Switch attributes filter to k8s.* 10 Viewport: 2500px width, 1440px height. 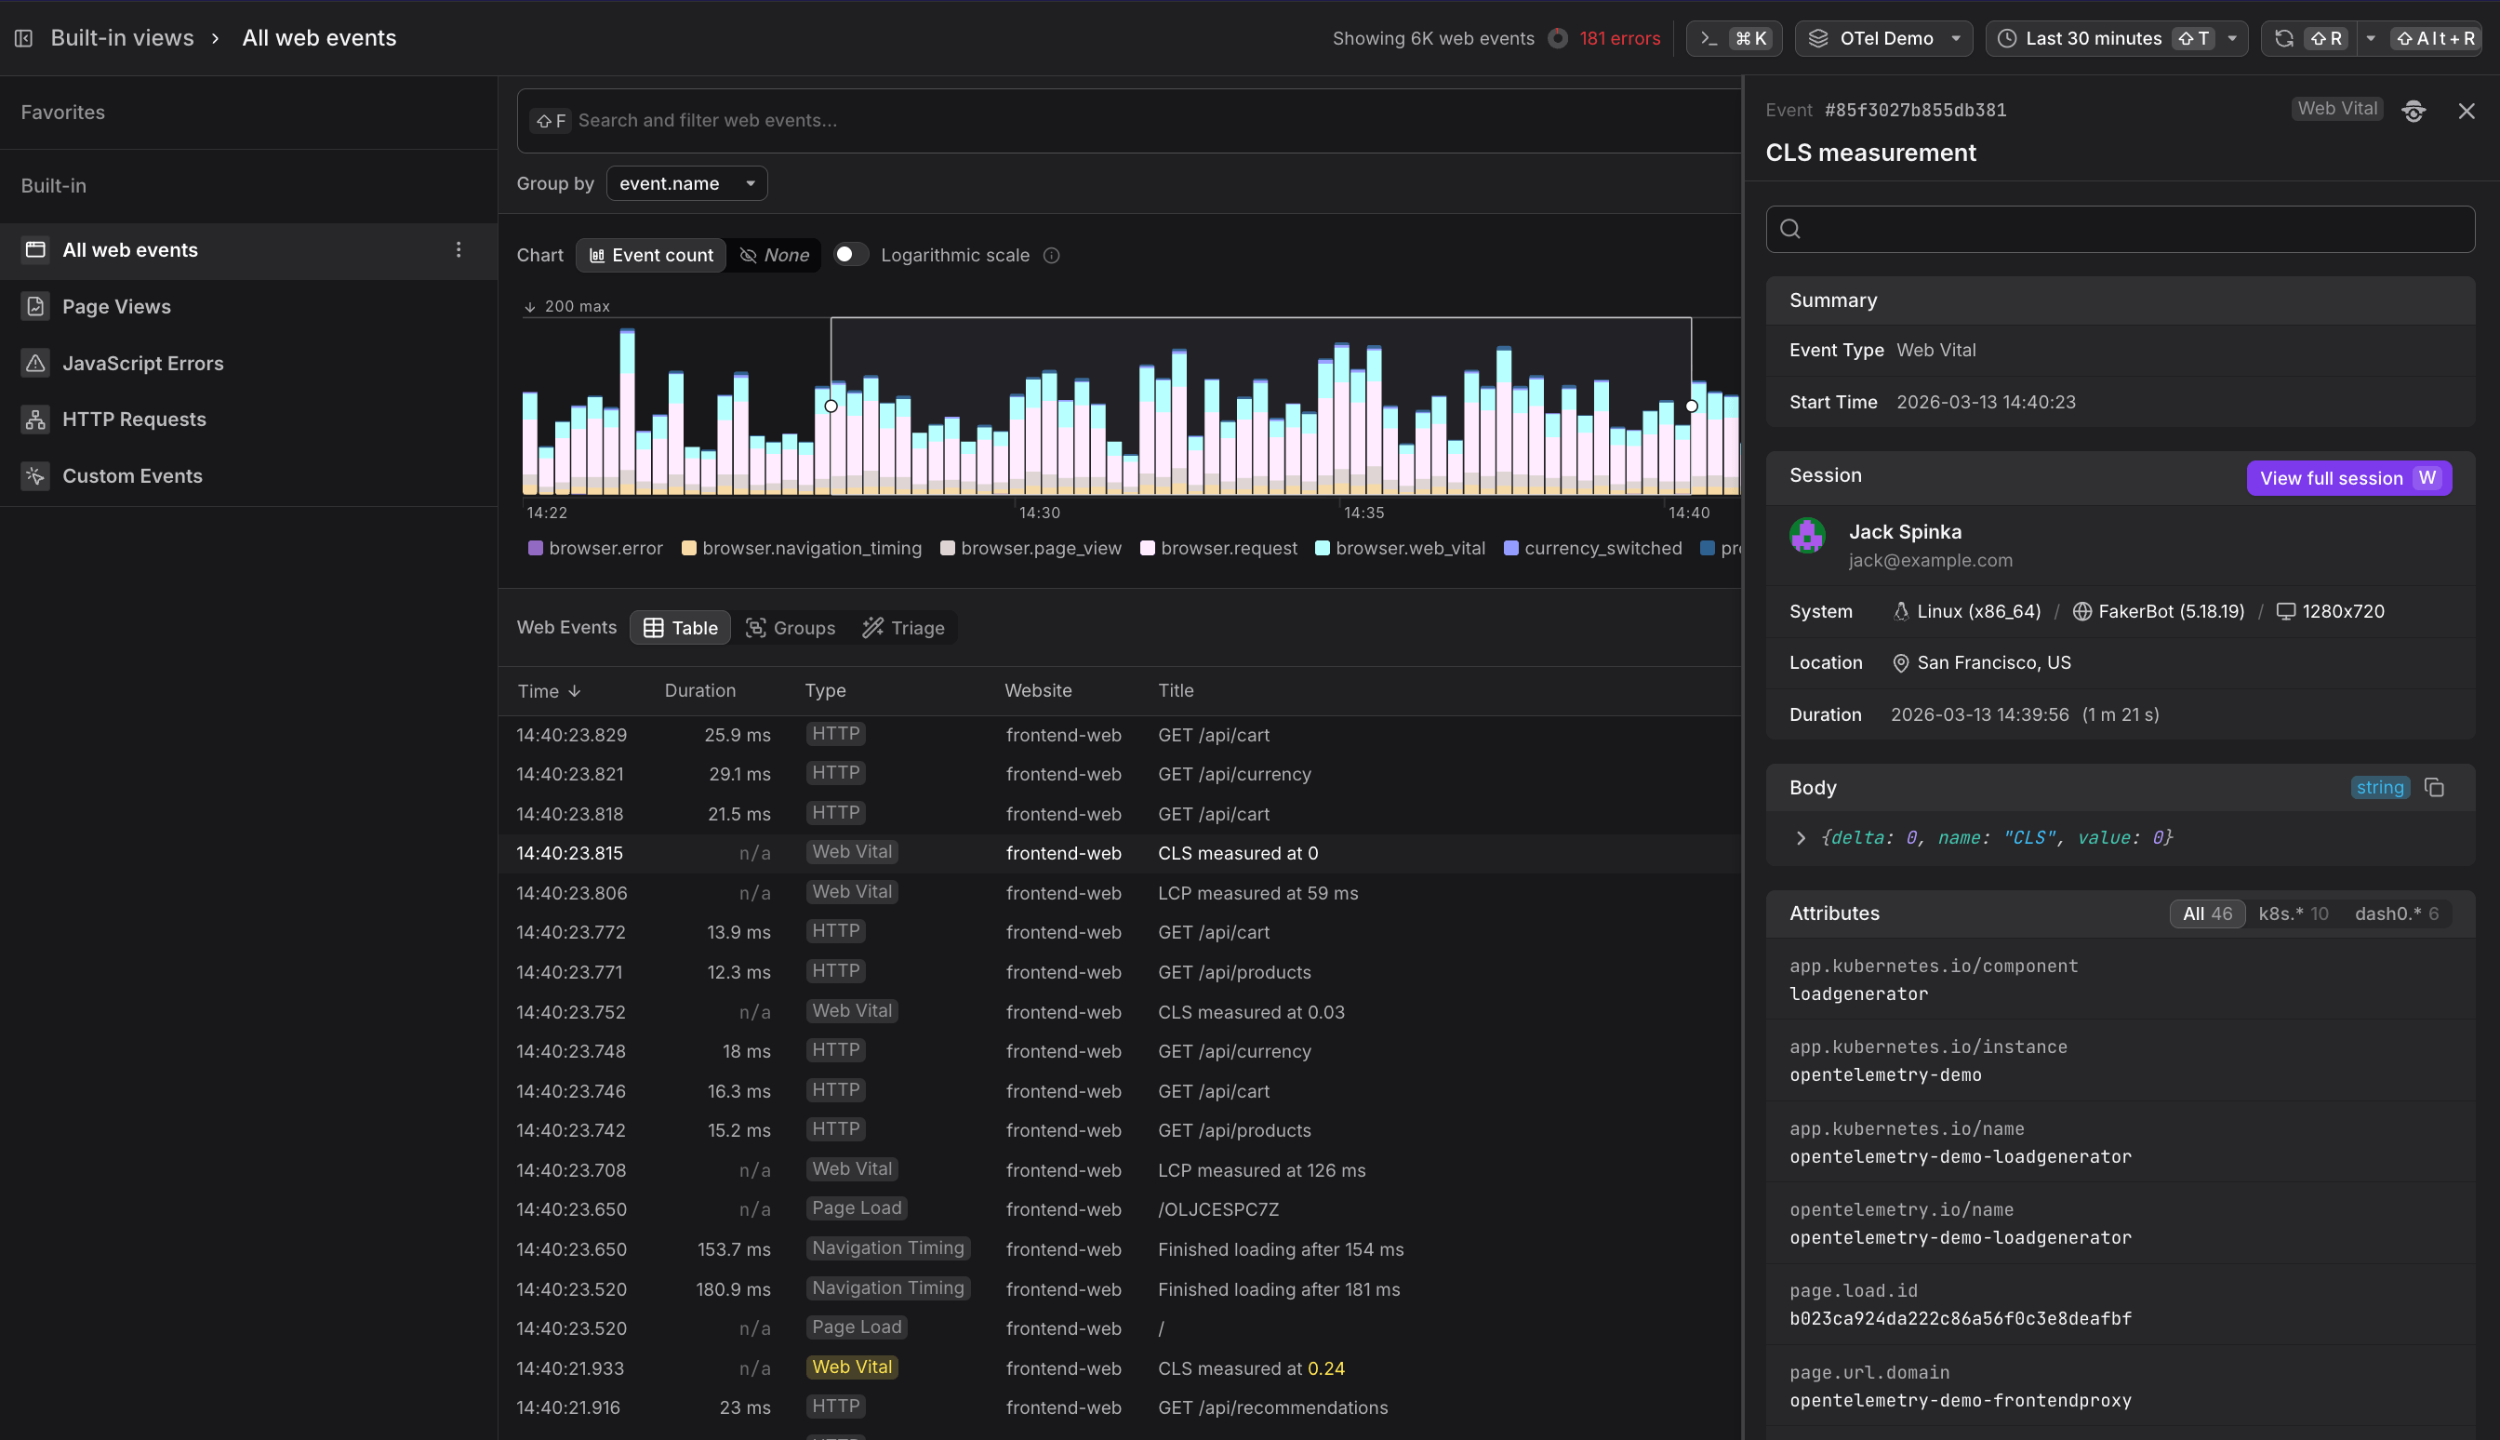tap(2294, 913)
